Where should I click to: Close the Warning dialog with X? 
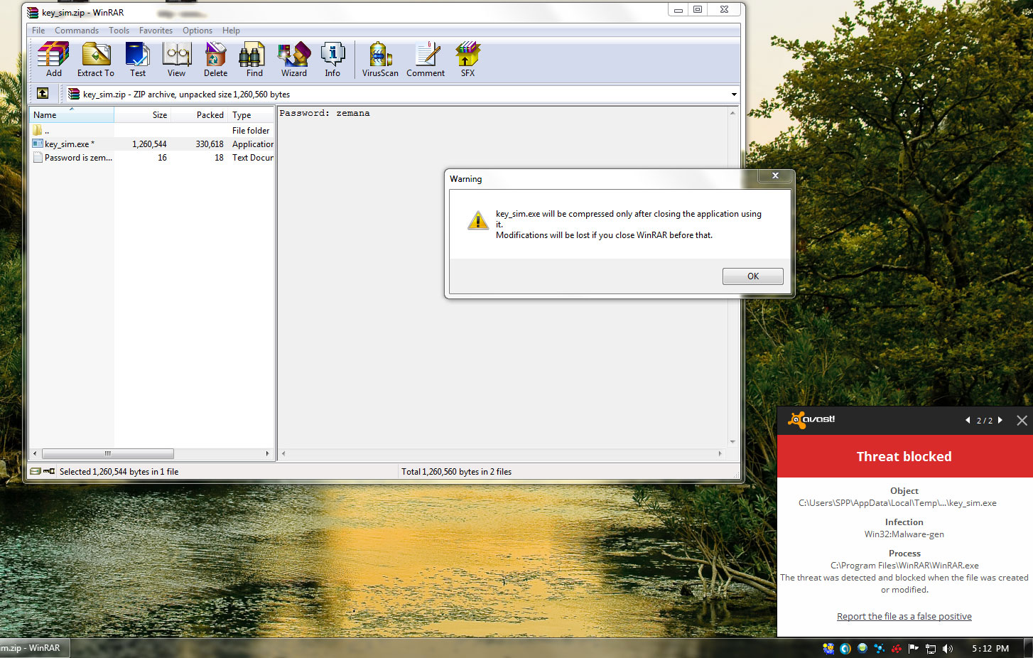[775, 176]
